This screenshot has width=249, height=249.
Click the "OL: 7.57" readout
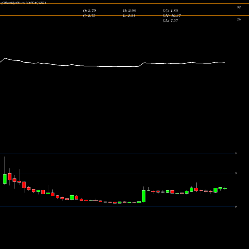170,21
